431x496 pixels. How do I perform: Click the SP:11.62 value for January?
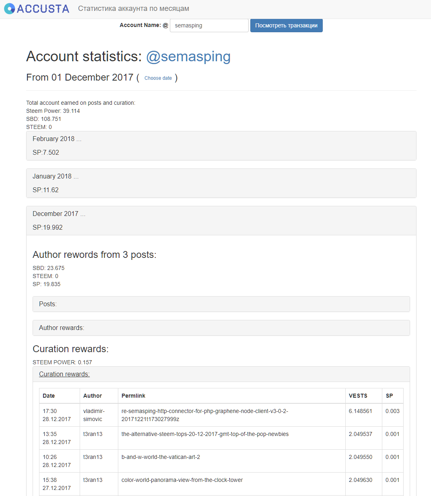(x=45, y=190)
